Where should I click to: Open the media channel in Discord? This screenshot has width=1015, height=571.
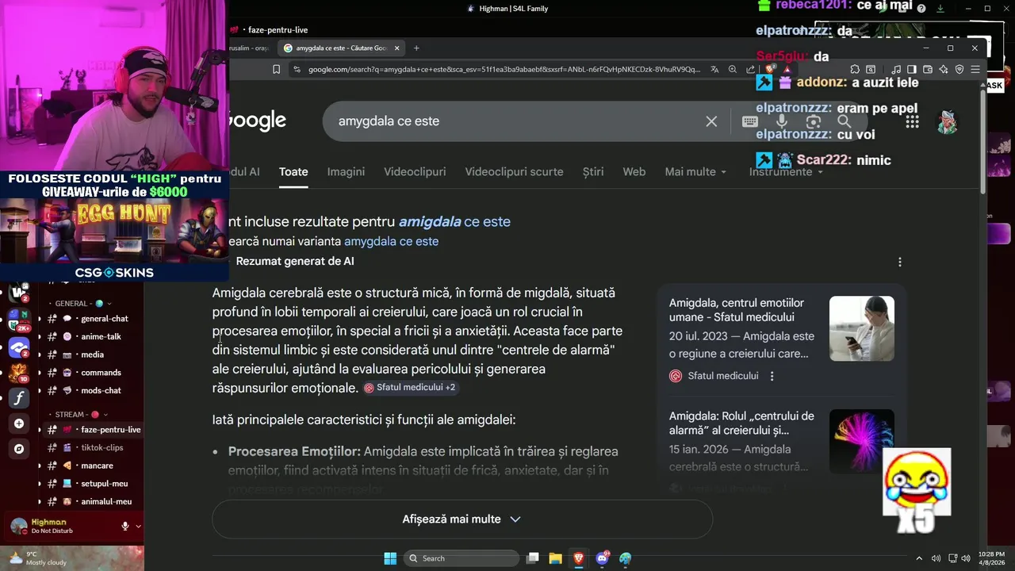tap(92, 354)
